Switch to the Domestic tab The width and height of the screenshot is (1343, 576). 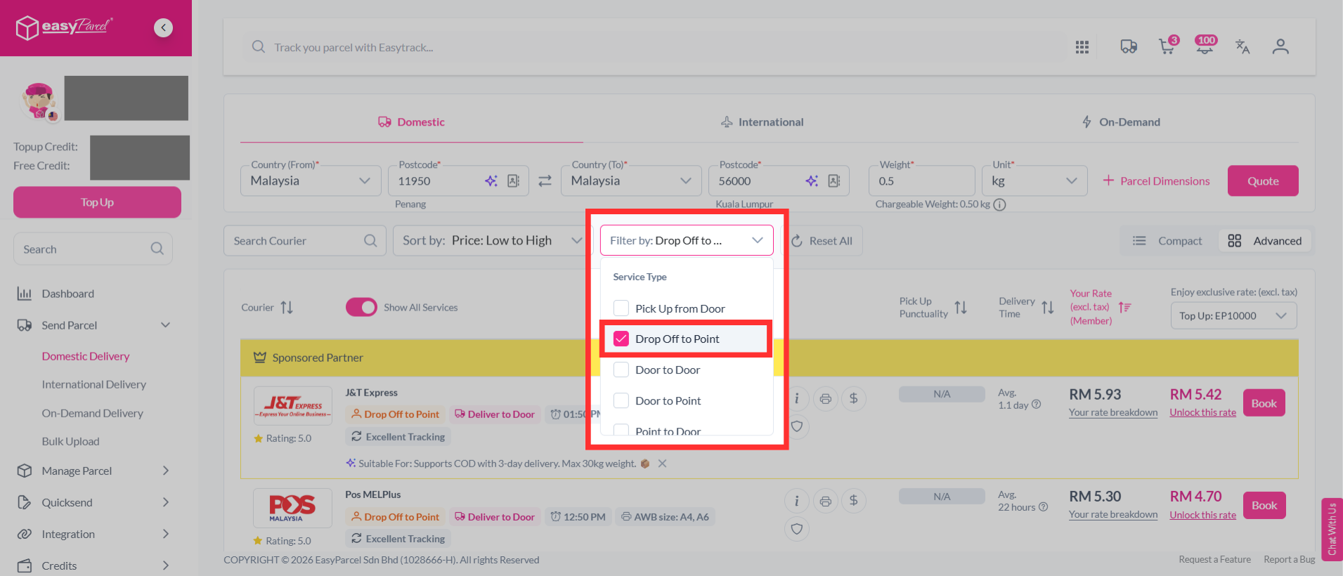(412, 122)
